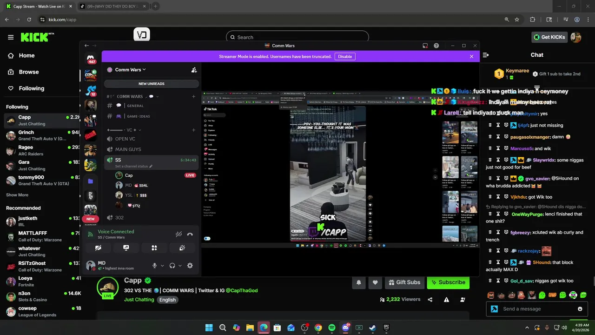Image resolution: width=595 pixels, height=335 pixels.
Task: Click the Discord Activities launcher button
Action: pos(154,248)
